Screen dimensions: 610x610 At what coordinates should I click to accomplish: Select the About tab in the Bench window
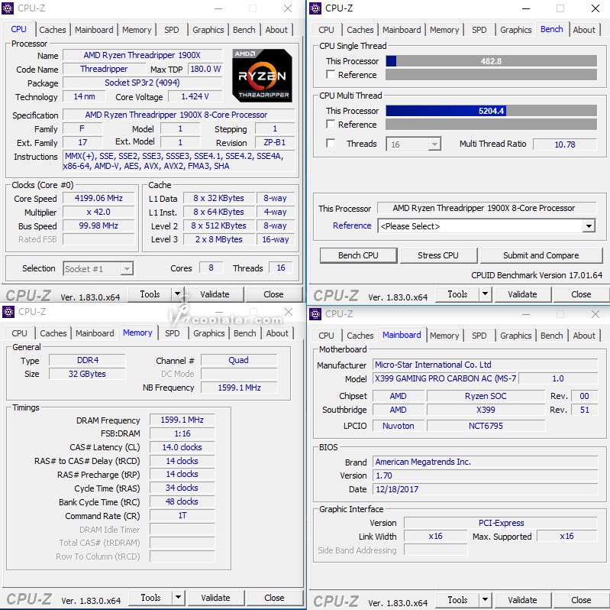[x=584, y=30]
